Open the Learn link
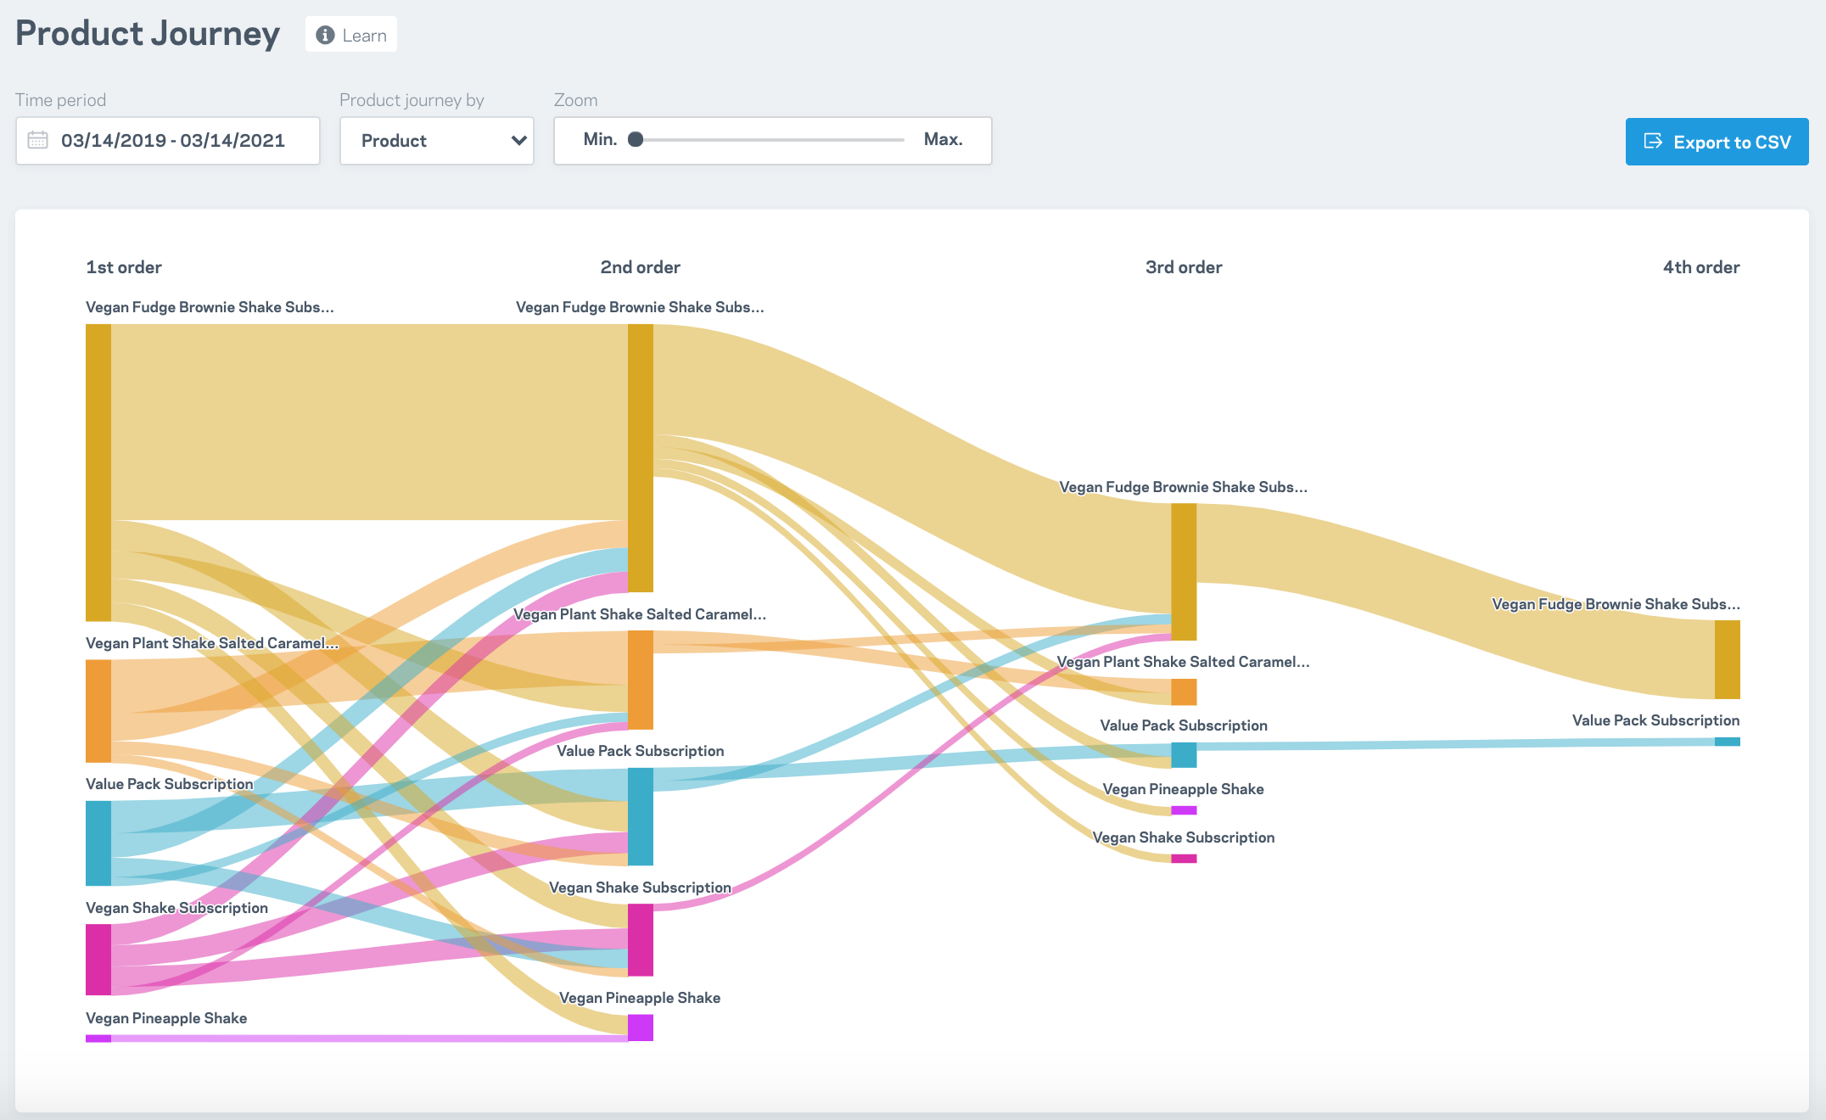The image size is (1826, 1120). [x=364, y=36]
